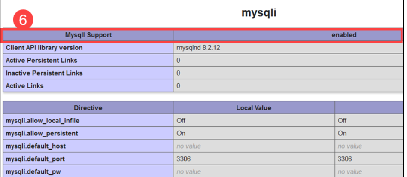Click master 'no value' for mysqli.default_host
407x177 pixels.
pos(350,146)
